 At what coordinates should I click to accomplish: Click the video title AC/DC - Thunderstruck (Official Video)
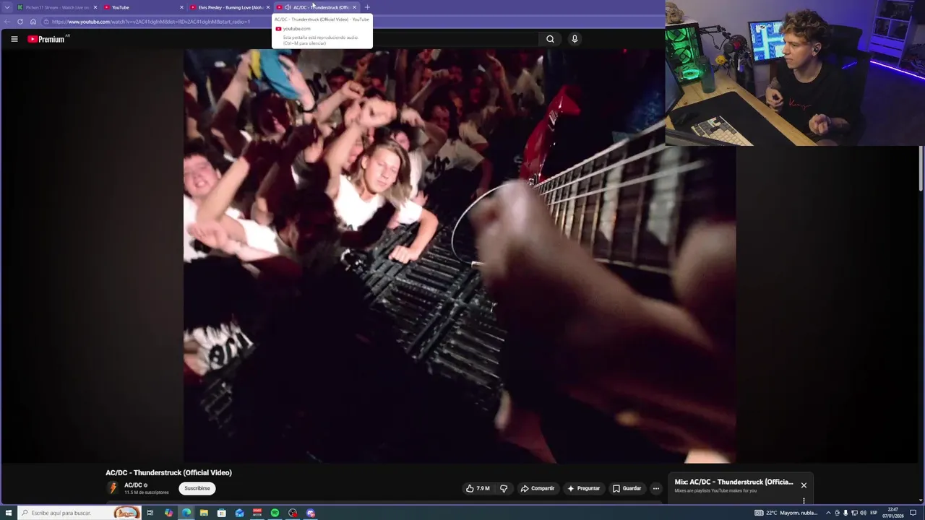pyautogui.click(x=168, y=472)
